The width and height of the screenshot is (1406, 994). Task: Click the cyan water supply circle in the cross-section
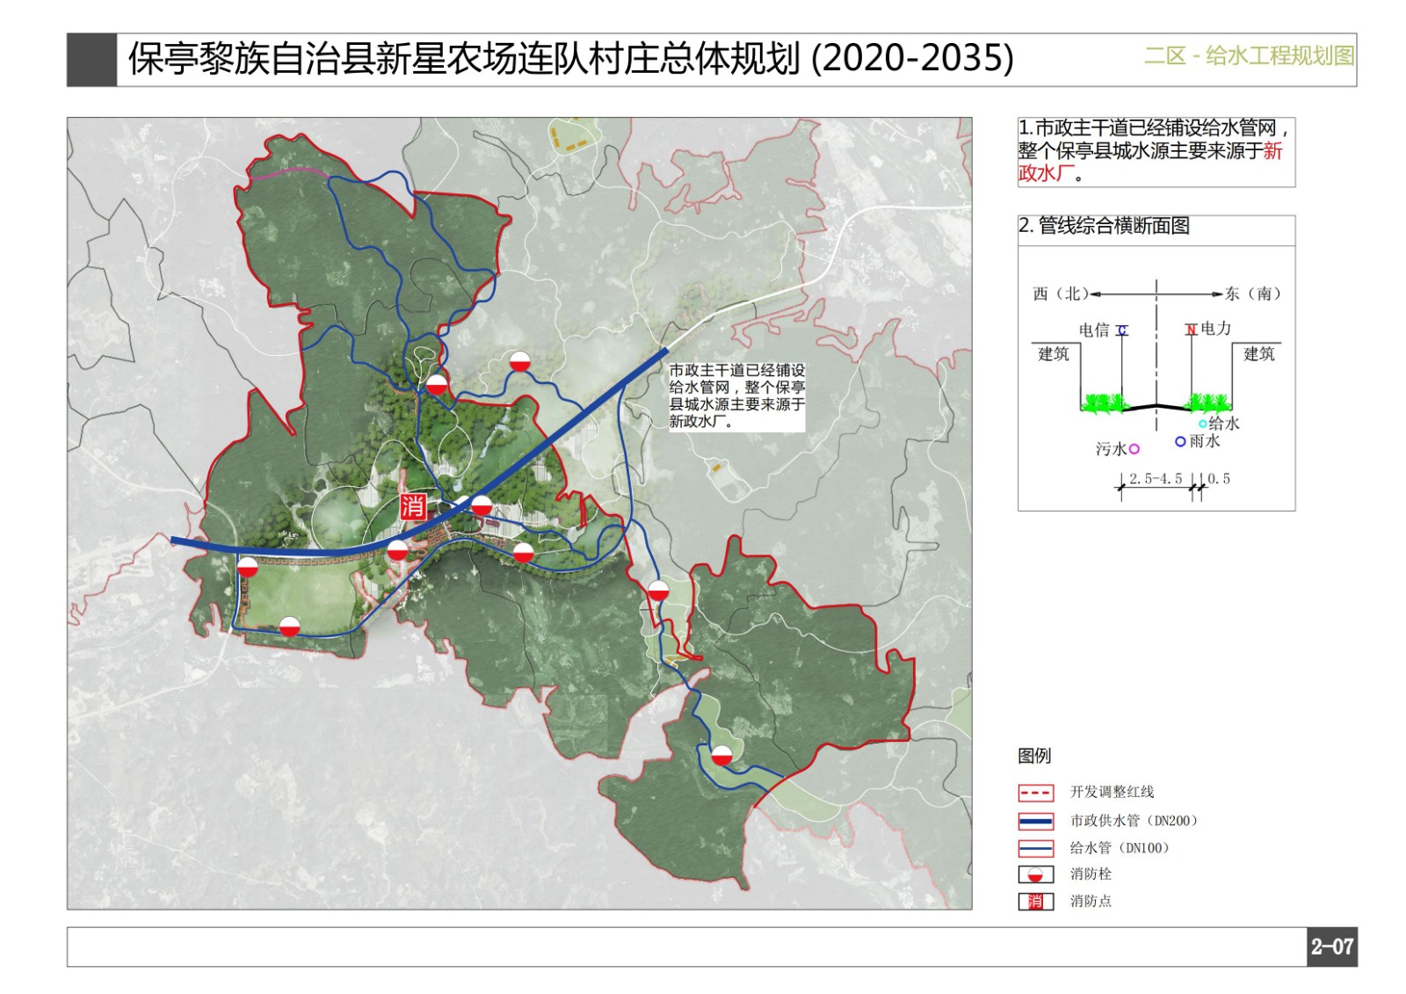[1202, 424]
